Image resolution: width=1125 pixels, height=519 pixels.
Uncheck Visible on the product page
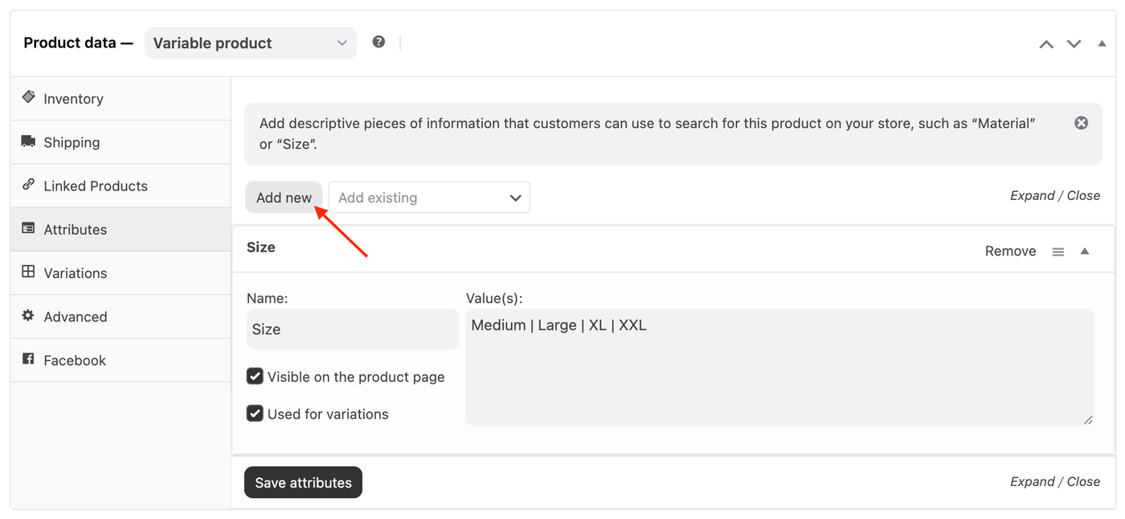point(255,376)
